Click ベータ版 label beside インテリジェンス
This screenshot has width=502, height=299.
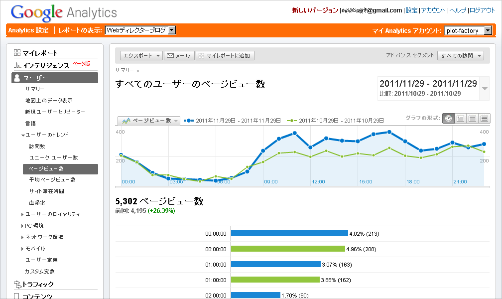[x=81, y=63]
